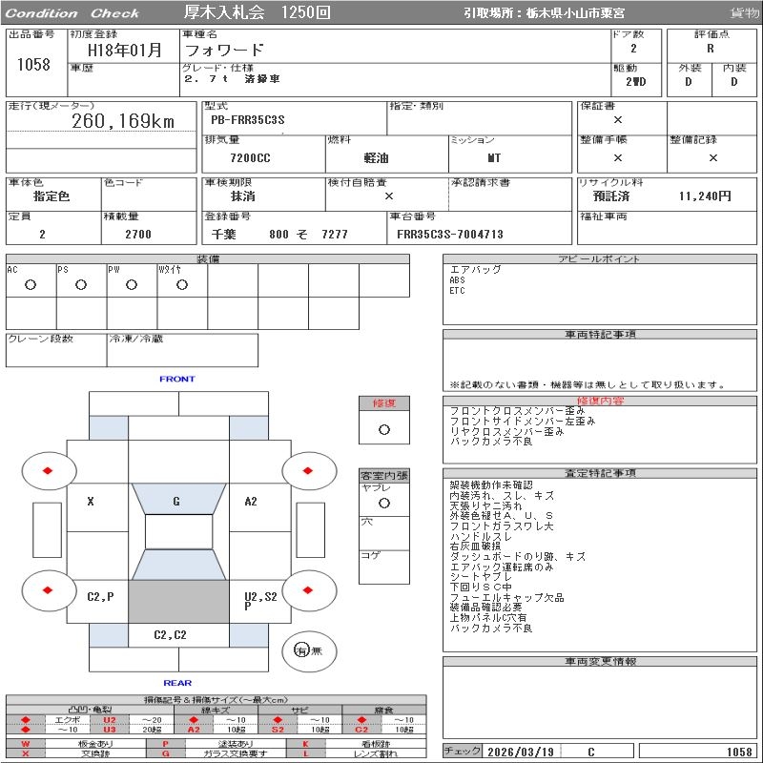Viewport: 763px width, 763px height.
Task: Expand the アピールポイント section header
Action: (601, 259)
